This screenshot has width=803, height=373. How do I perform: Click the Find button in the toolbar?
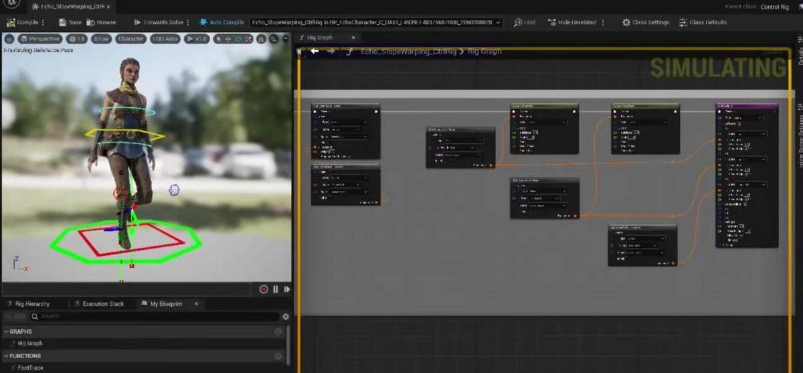pyautogui.click(x=525, y=22)
